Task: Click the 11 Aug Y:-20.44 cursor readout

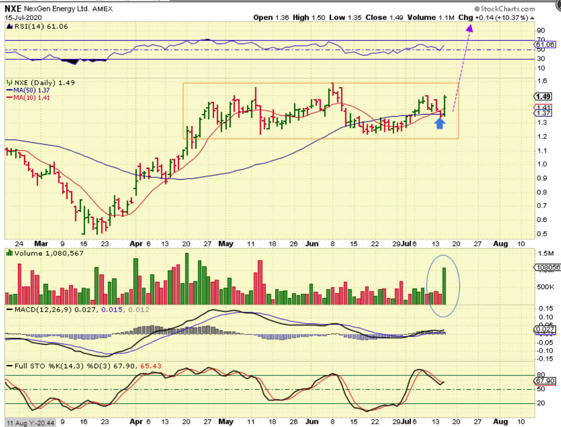Action: coord(31,423)
